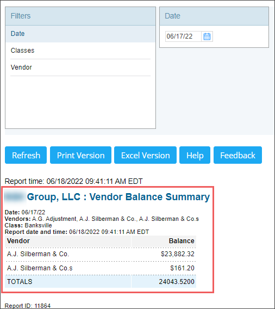Open the Help button
This screenshot has height=309, width=275.
tap(195, 155)
